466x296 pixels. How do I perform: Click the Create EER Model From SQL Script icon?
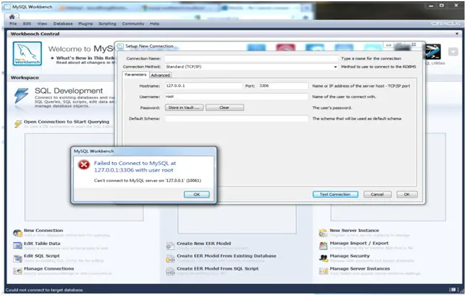170,270
